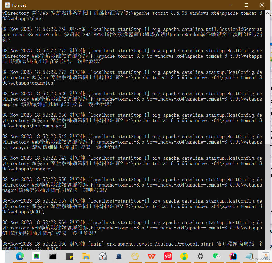The image size is (272, 263).
Task: Open QQ Music from the taskbar
Action: coord(184,256)
